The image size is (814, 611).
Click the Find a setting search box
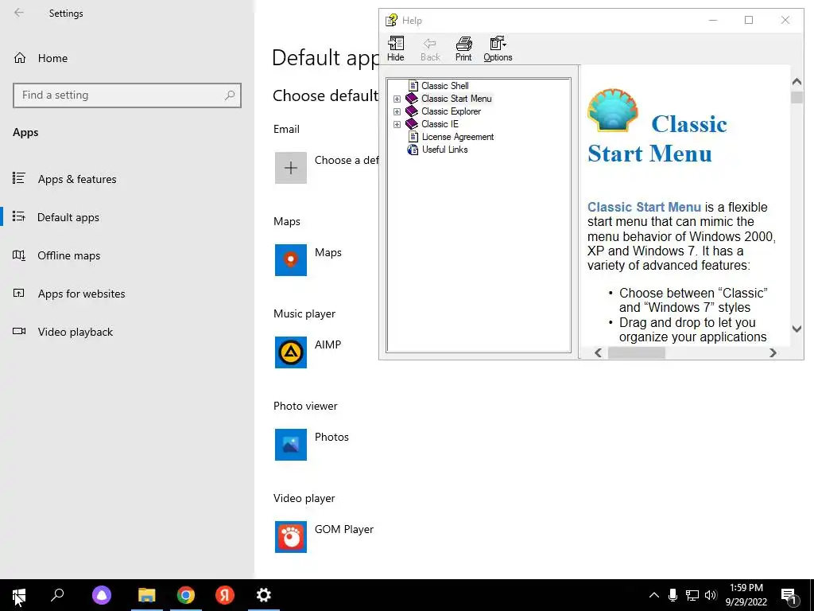[126, 95]
